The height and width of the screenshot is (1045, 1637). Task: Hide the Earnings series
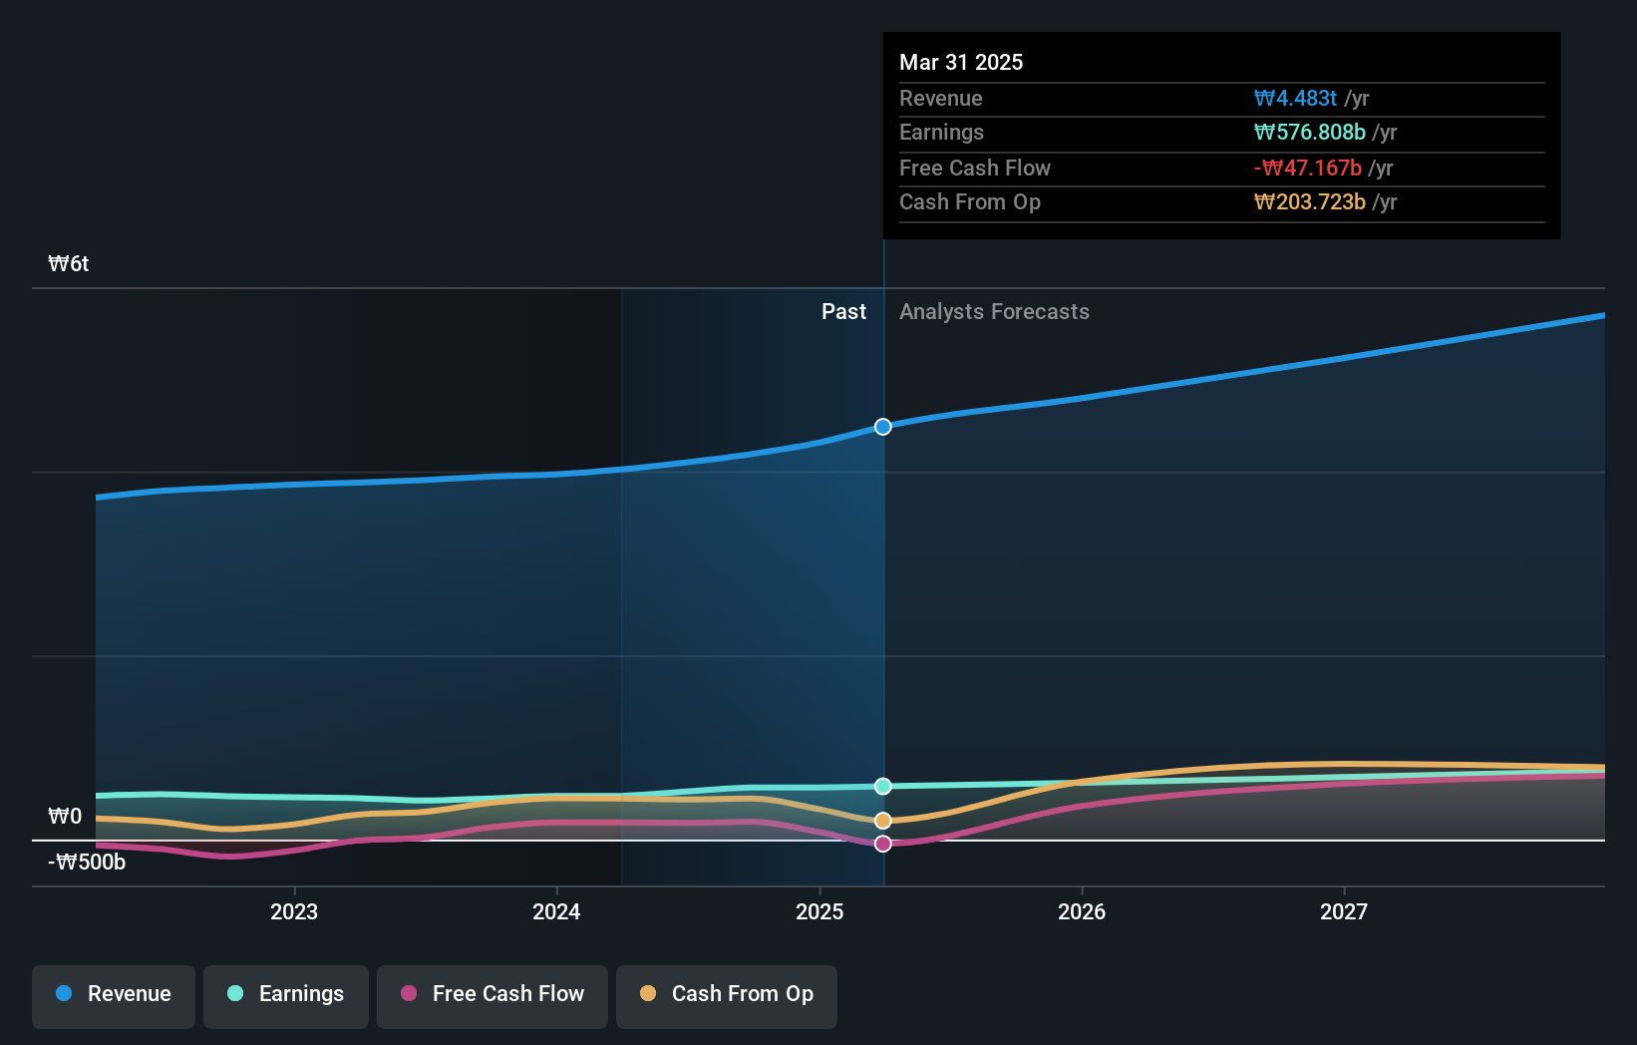(x=286, y=994)
